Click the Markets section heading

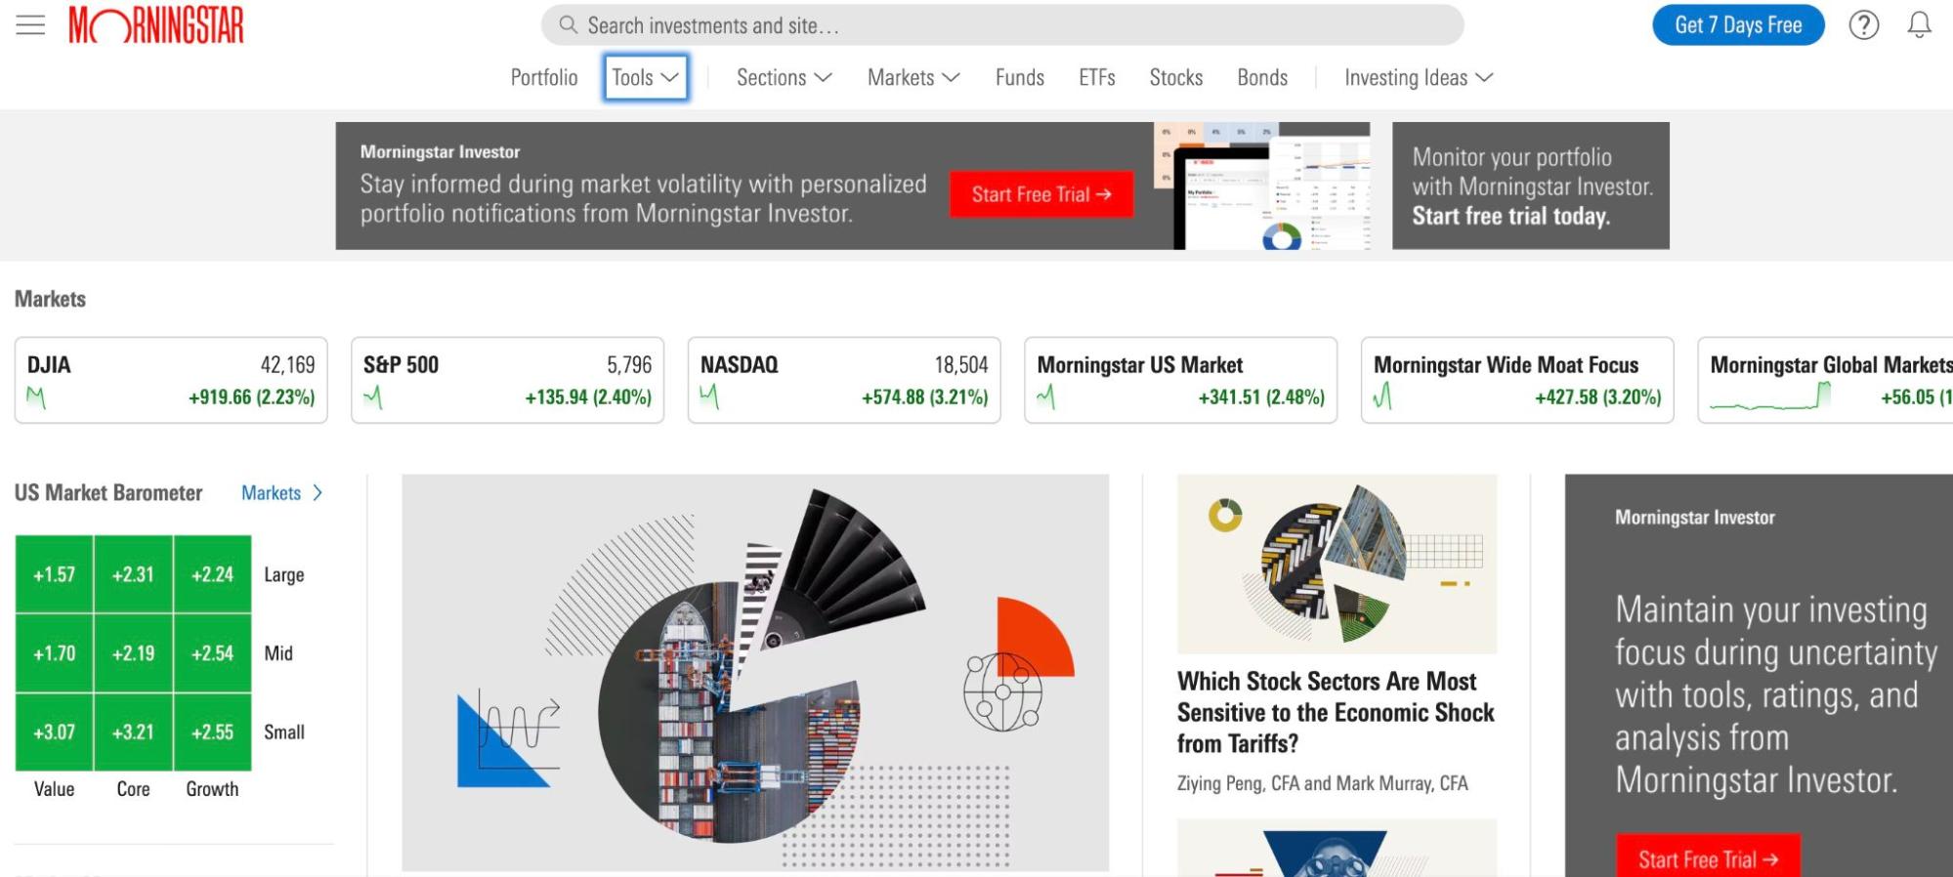pyautogui.click(x=50, y=299)
